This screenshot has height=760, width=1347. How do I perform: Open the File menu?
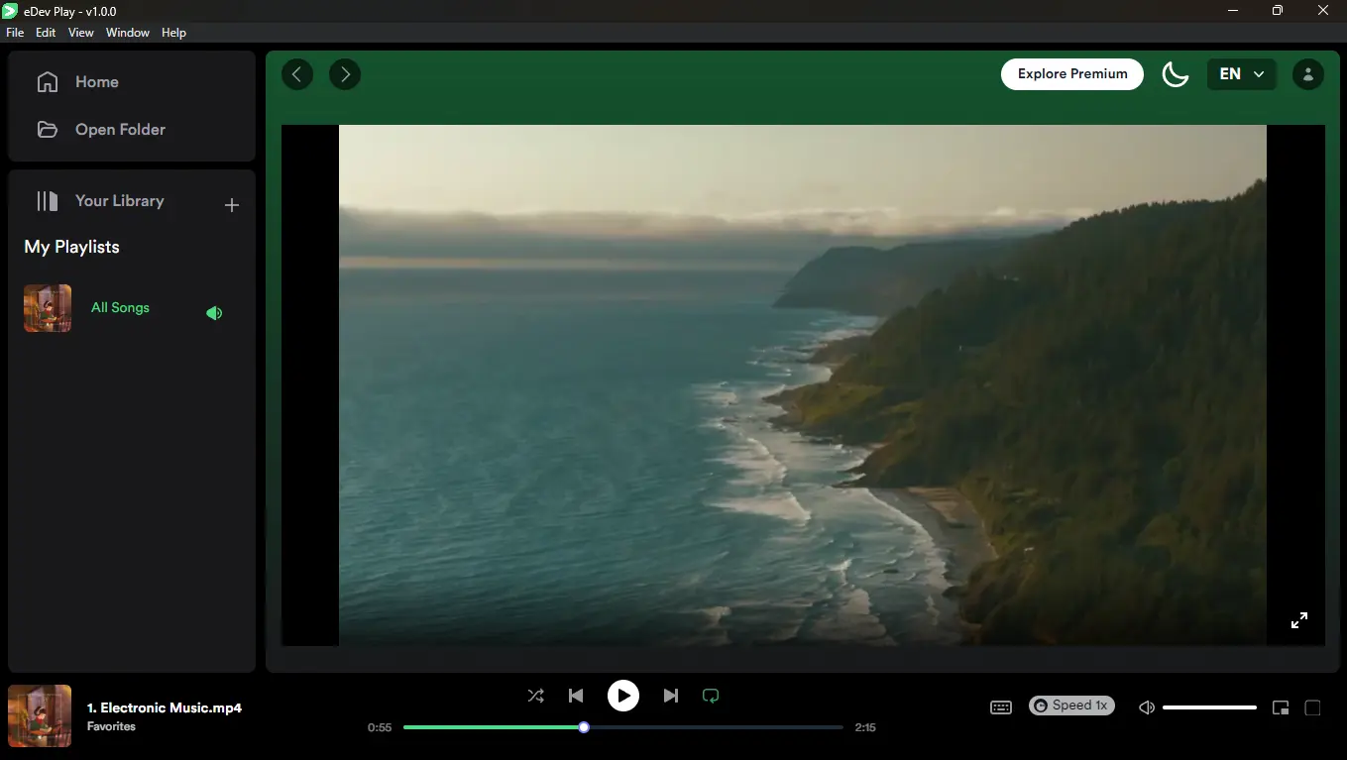tap(15, 33)
